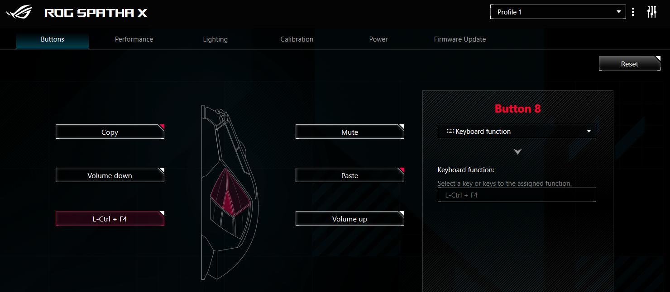The width and height of the screenshot is (670, 292).
Task: Open the Keyboard function dropdown for Button 8
Action: (517, 131)
